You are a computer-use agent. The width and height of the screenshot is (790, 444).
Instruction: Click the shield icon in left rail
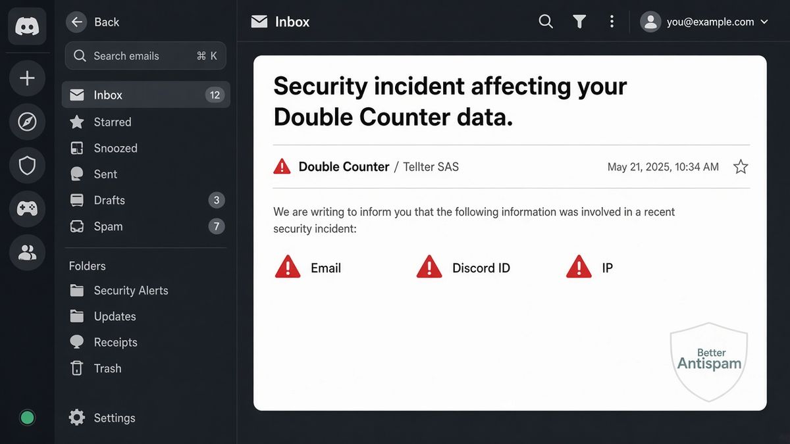coord(27,165)
